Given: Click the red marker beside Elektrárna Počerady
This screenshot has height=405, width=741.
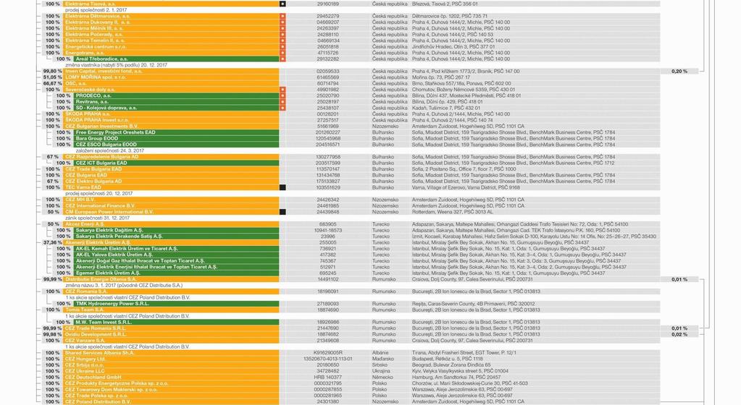Looking at the screenshot, I should [282, 35].
